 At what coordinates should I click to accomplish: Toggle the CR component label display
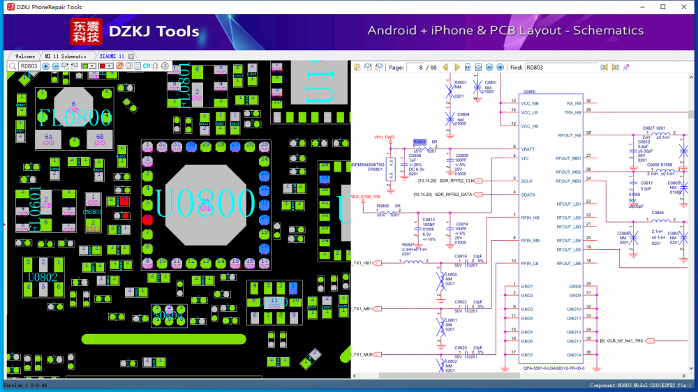pos(147,66)
